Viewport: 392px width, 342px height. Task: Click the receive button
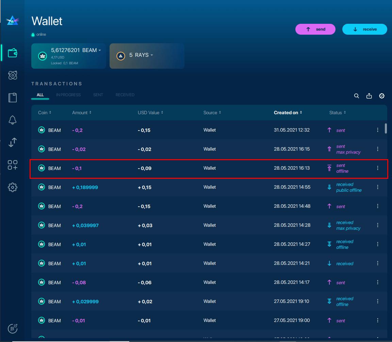(364, 29)
